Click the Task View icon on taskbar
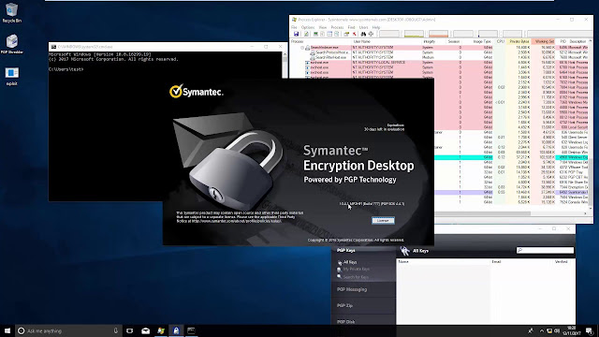The image size is (599, 337). pos(129,330)
